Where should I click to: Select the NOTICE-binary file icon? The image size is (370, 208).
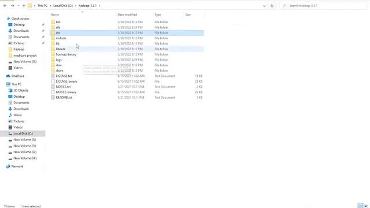[x=53, y=92]
